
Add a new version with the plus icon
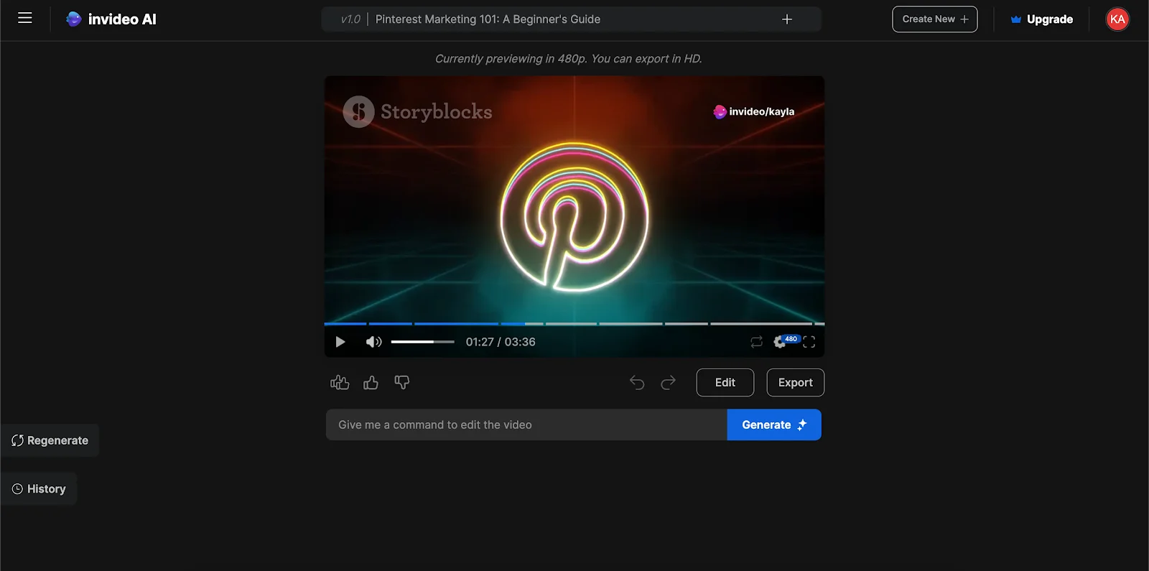[787, 19]
